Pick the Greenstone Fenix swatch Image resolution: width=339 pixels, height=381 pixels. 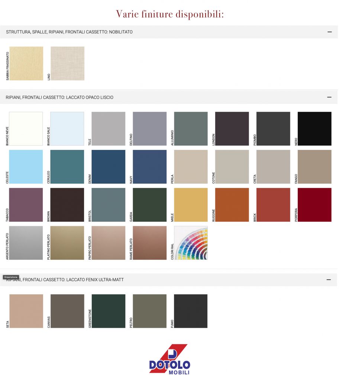[x=109, y=311]
